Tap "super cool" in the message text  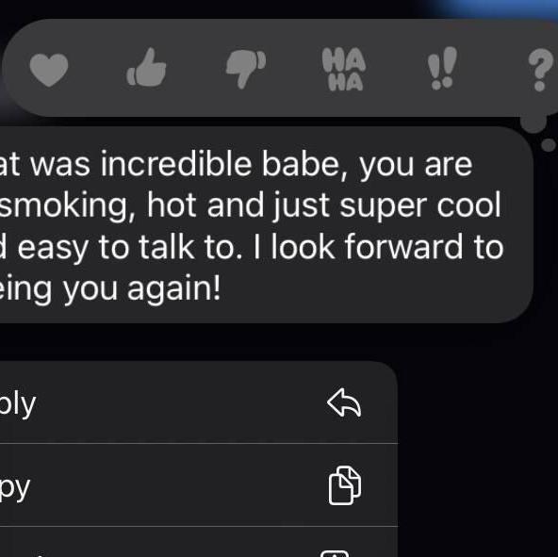[420, 205]
